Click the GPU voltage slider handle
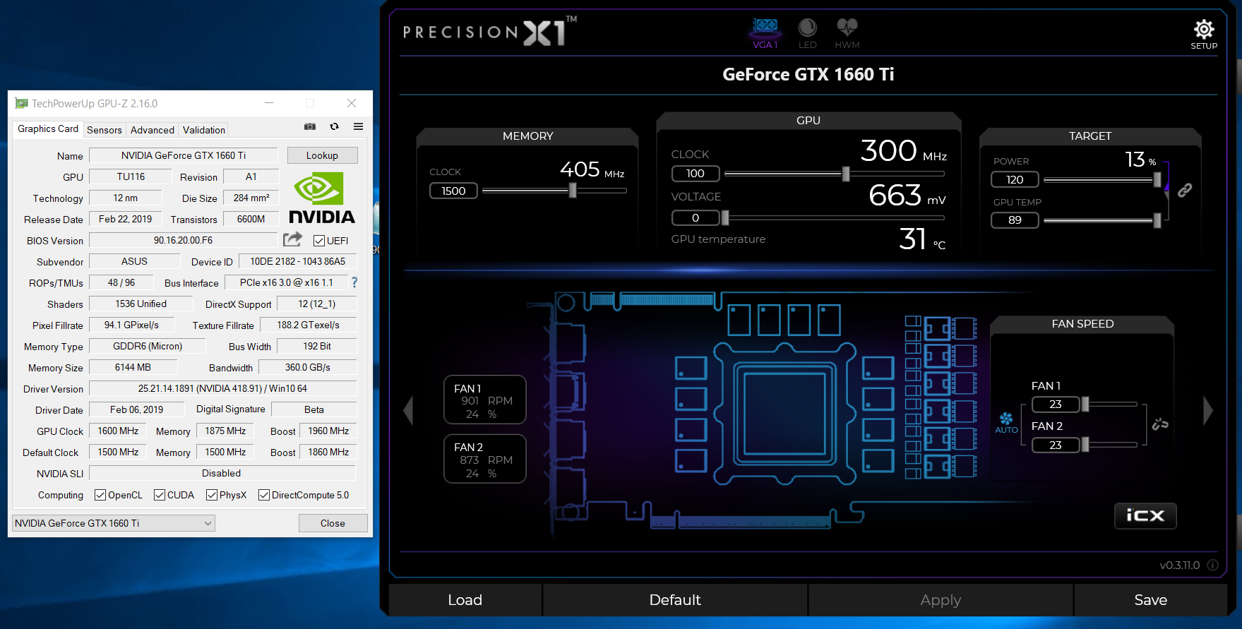This screenshot has height=629, width=1242. pos(725,218)
